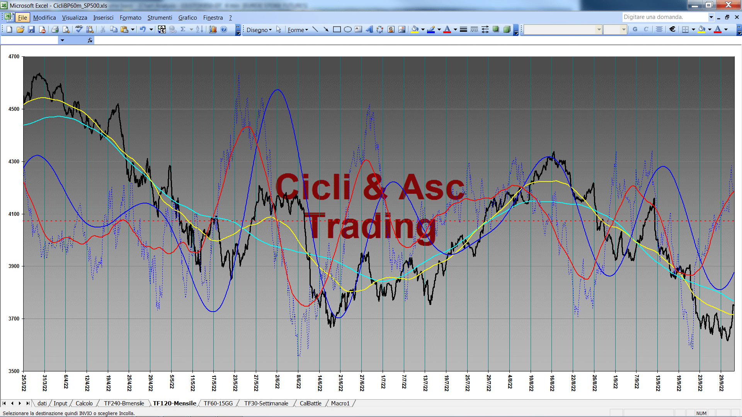Viewport: 742px width, 417px height.
Task: Insert WordArt with the slanted A icon
Action: coord(369,30)
